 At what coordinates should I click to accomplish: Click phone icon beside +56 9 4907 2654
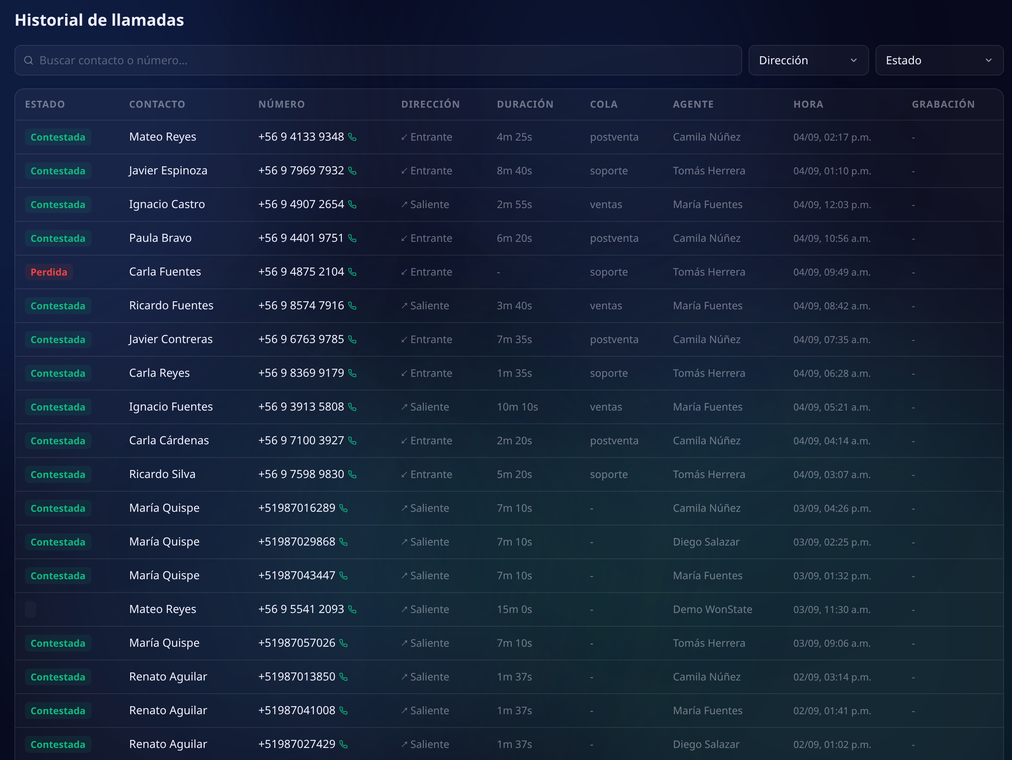[x=352, y=204]
